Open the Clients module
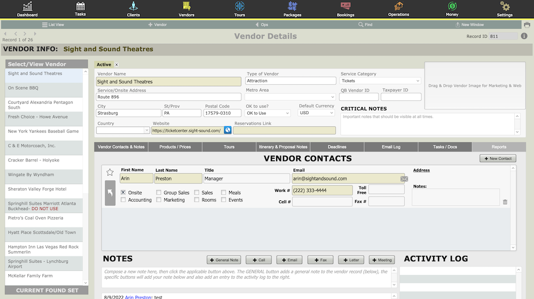This screenshot has height=299, width=534. click(x=133, y=9)
